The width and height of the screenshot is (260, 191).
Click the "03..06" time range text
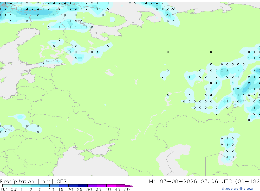[x=209, y=181]
